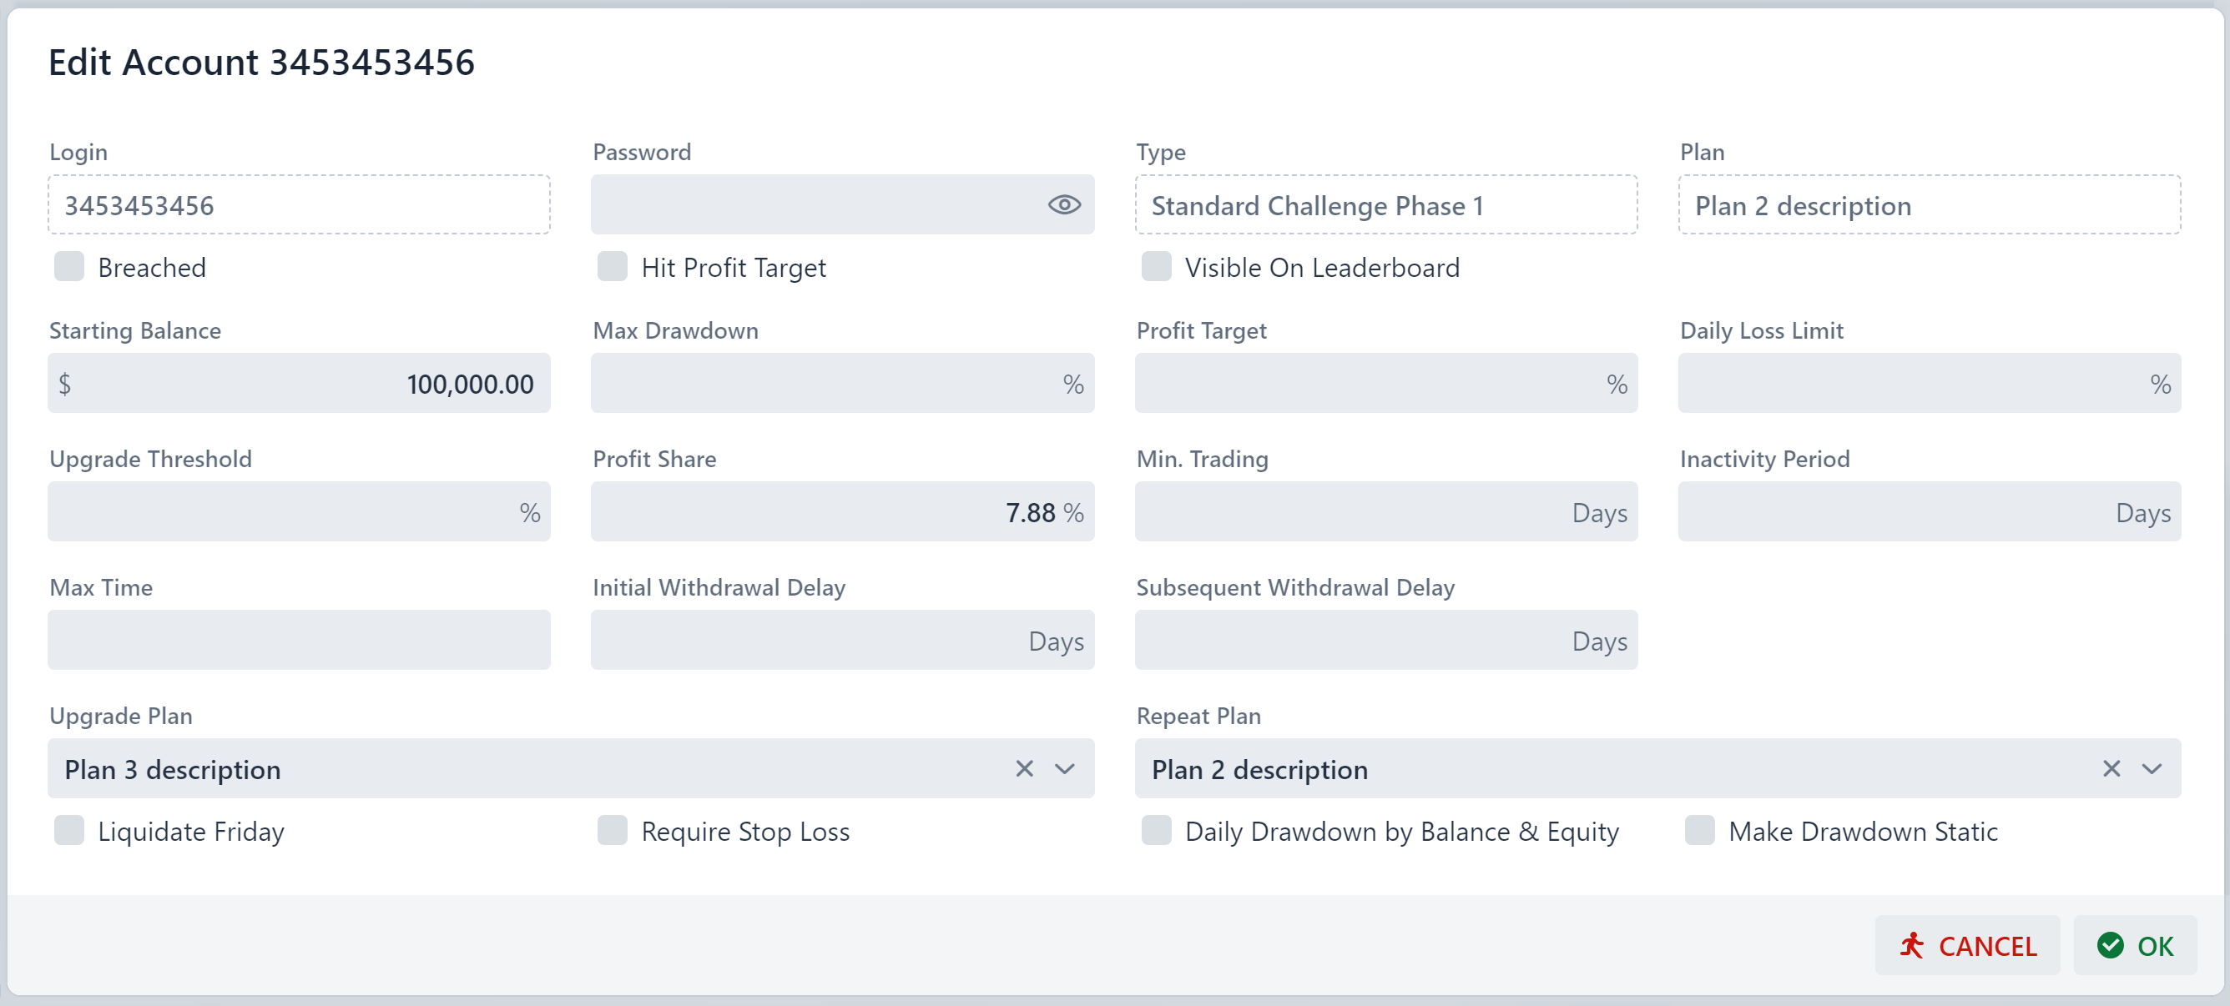Enable Make Drawdown Static checkbox
2230x1006 pixels.
click(x=1699, y=830)
